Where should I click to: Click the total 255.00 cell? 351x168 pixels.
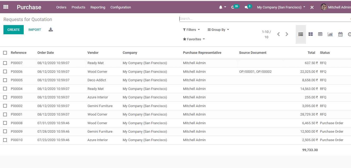tap(311, 97)
